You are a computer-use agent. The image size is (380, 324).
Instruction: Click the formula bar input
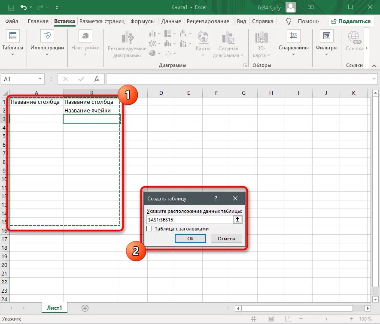[239, 79]
